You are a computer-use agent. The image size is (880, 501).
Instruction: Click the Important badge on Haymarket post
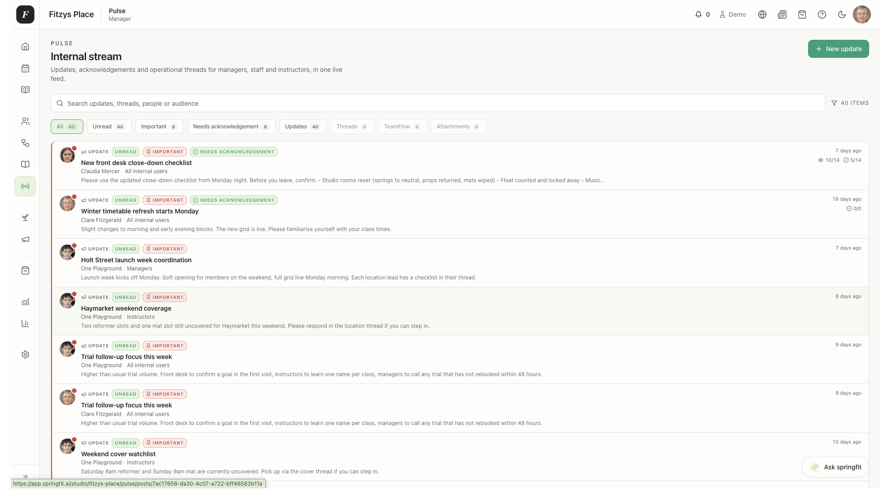coord(165,298)
